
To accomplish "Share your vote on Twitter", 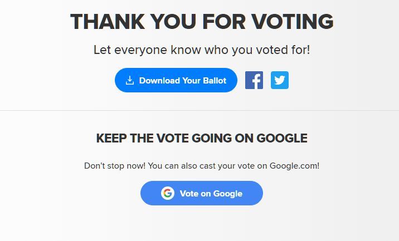I will (x=280, y=80).
